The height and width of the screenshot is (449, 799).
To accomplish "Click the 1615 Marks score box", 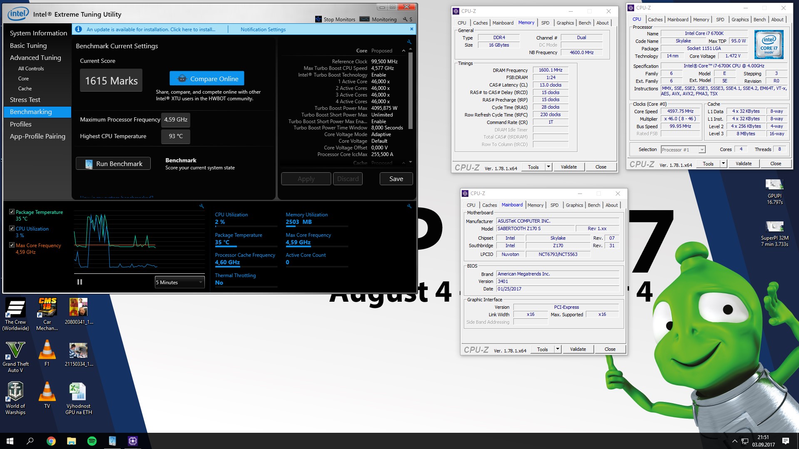I will (x=111, y=81).
